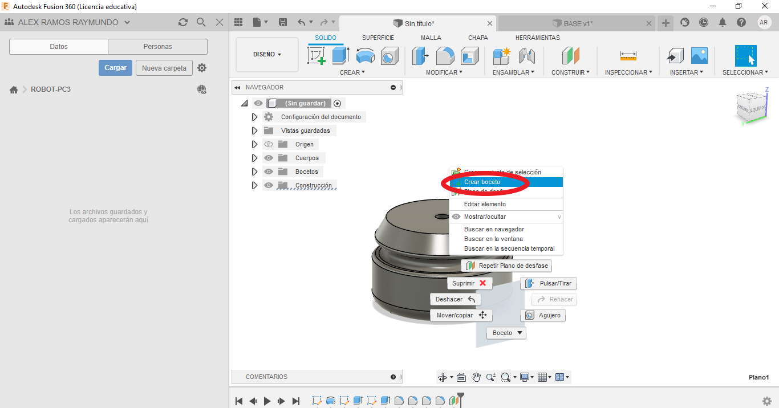779x408 pixels.
Task: Select the Create Sketch tool in toolbar
Action: click(317, 56)
